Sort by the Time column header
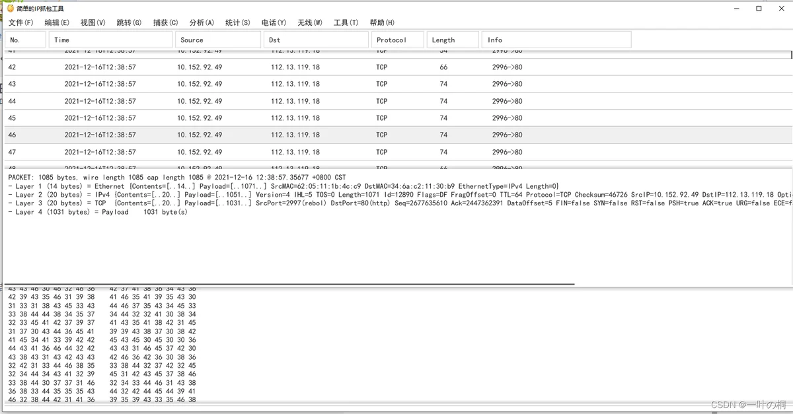Viewport: 793px width, 414px height. click(x=110, y=40)
